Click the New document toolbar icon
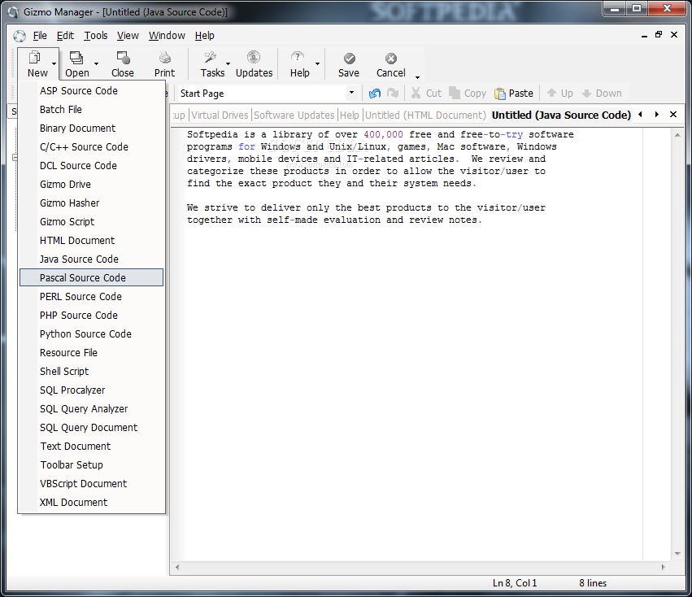 coord(34,58)
